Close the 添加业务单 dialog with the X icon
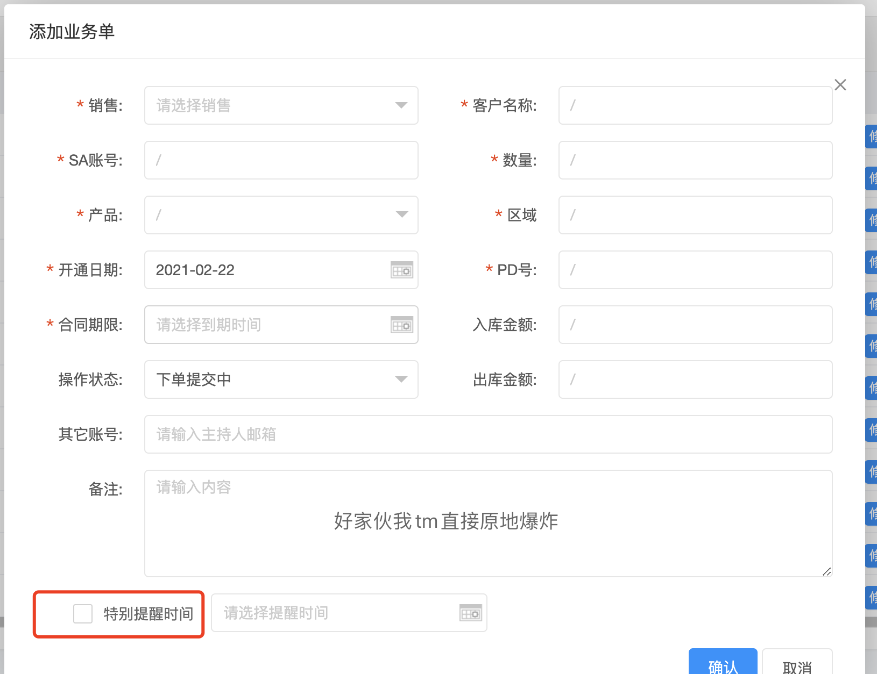Screen dimensions: 877x674 pos(840,84)
